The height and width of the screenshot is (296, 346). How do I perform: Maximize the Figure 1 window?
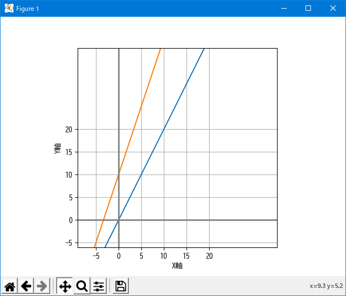coord(308,9)
